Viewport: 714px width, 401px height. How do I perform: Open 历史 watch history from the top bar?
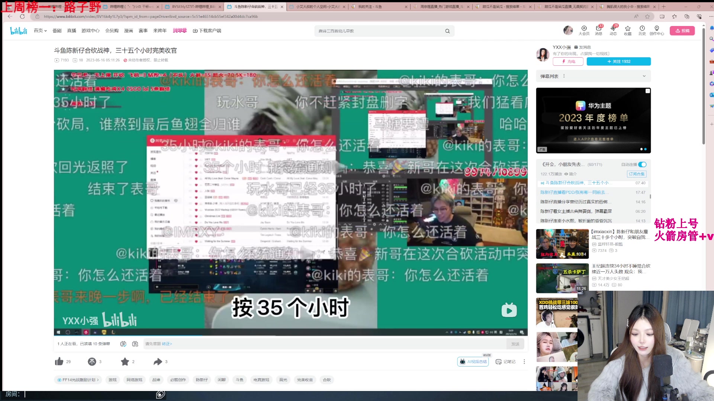(x=642, y=31)
